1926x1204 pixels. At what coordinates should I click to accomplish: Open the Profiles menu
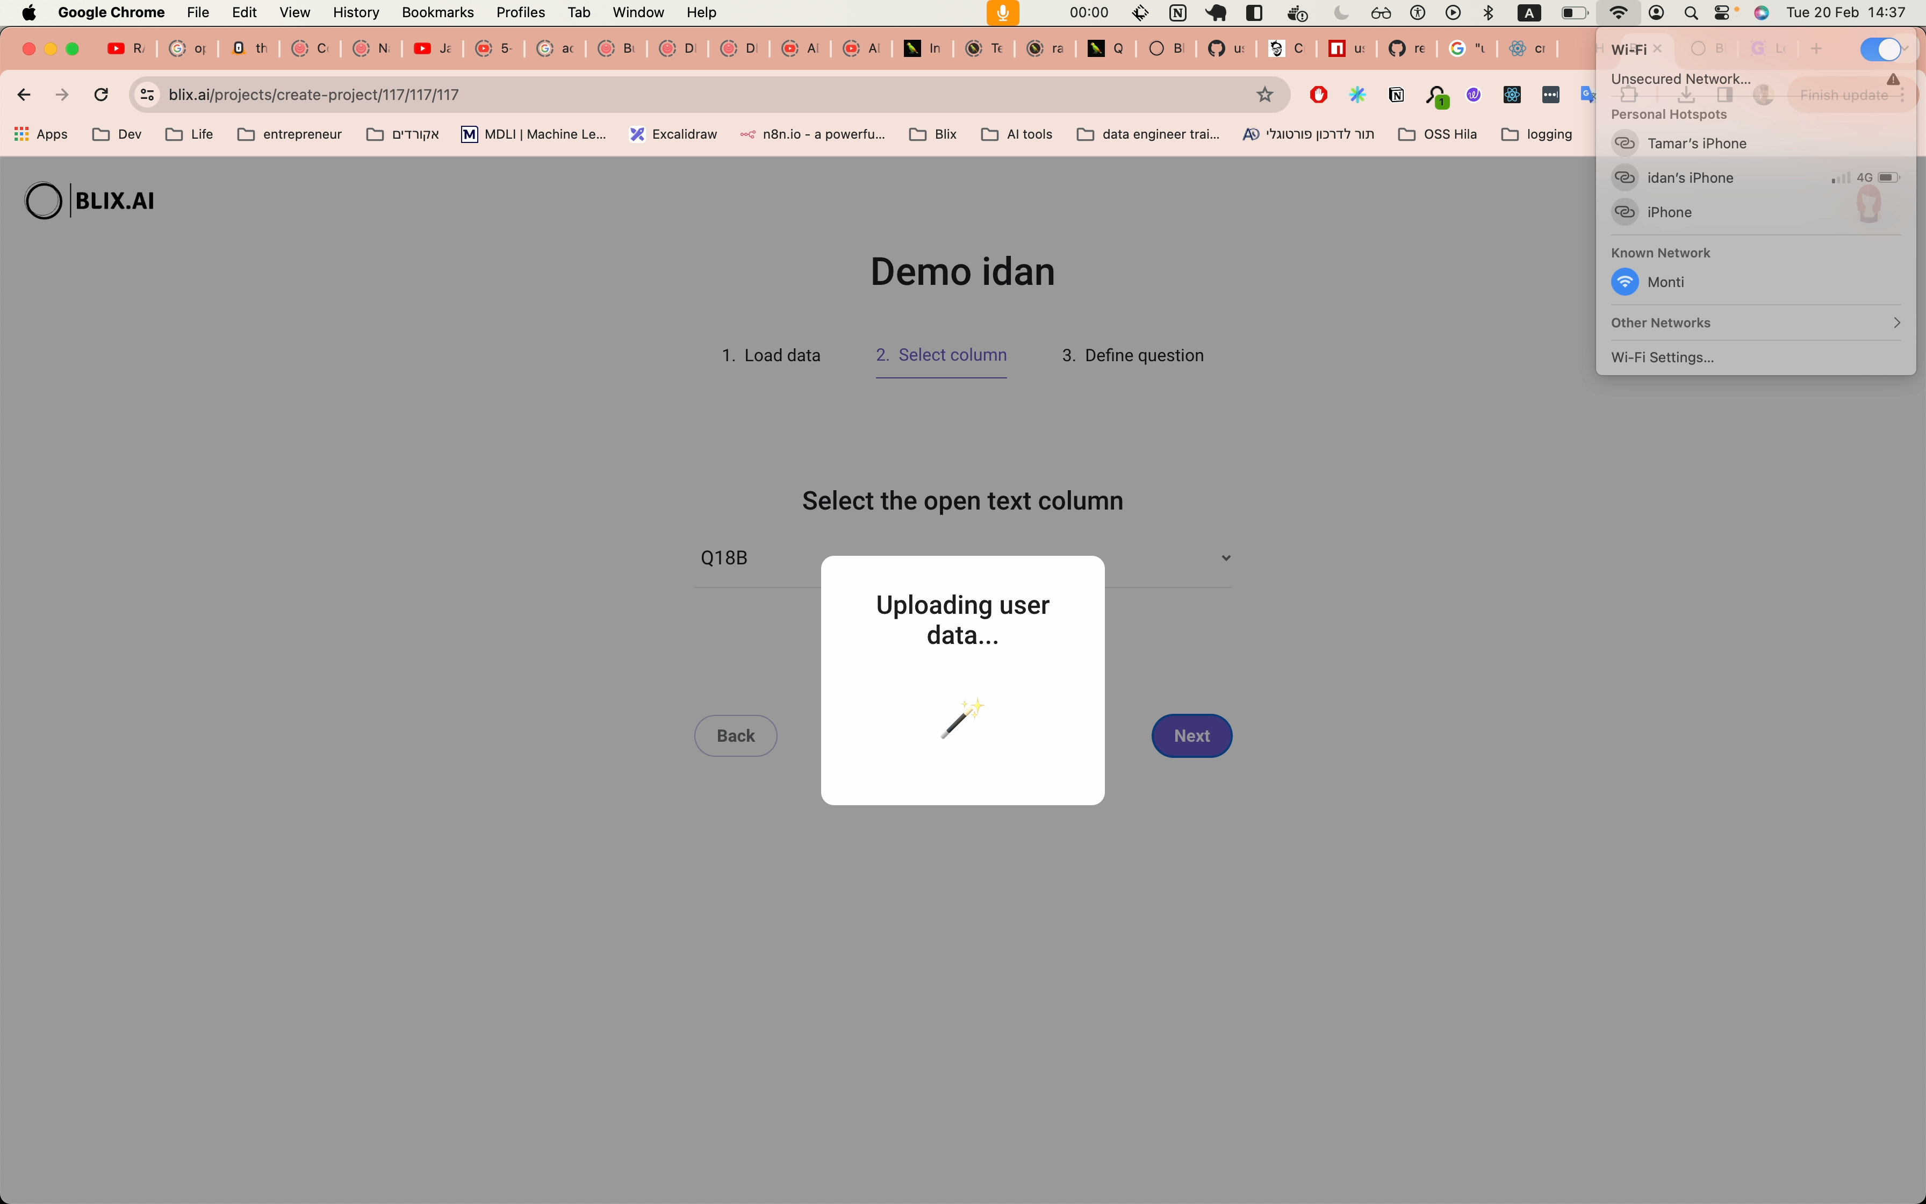[x=521, y=13]
